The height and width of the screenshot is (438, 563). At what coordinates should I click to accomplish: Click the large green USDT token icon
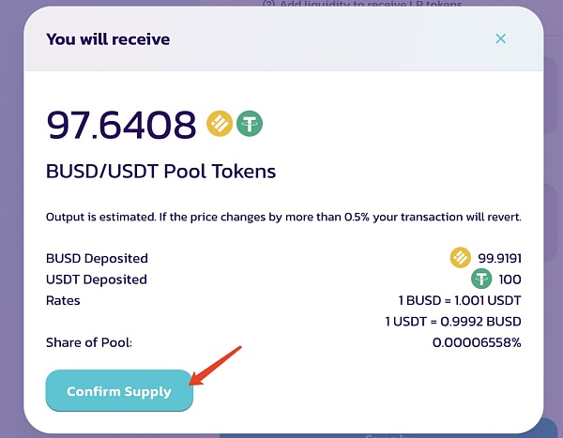(250, 124)
